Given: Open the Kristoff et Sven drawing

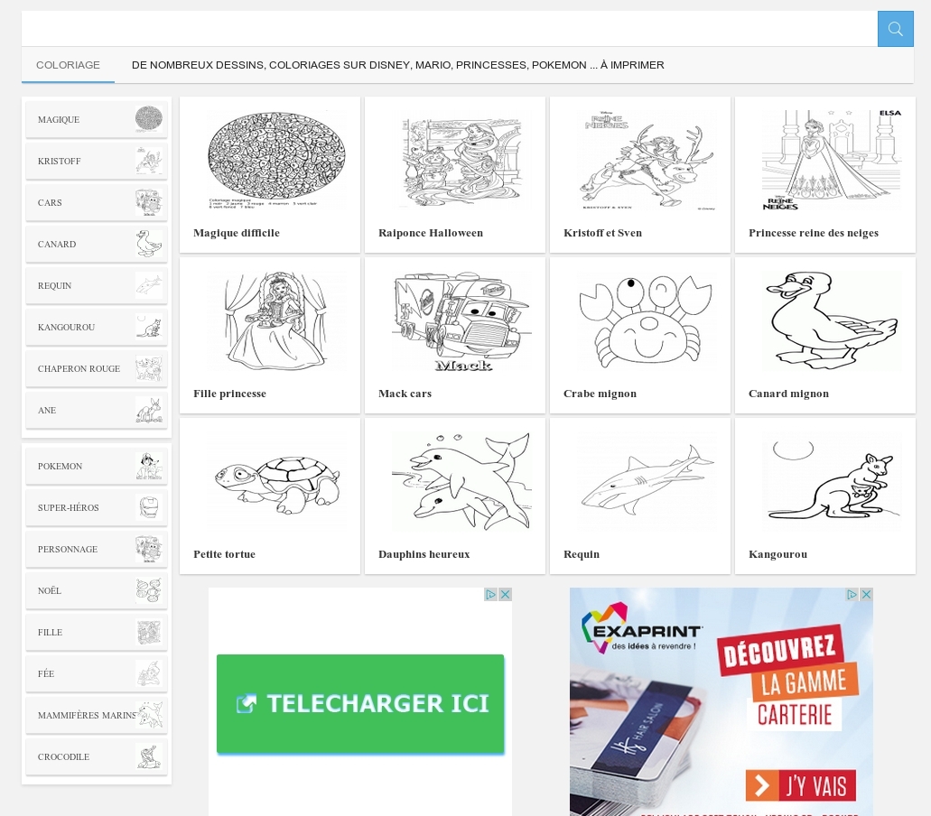Looking at the screenshot, I should (647, 161).
